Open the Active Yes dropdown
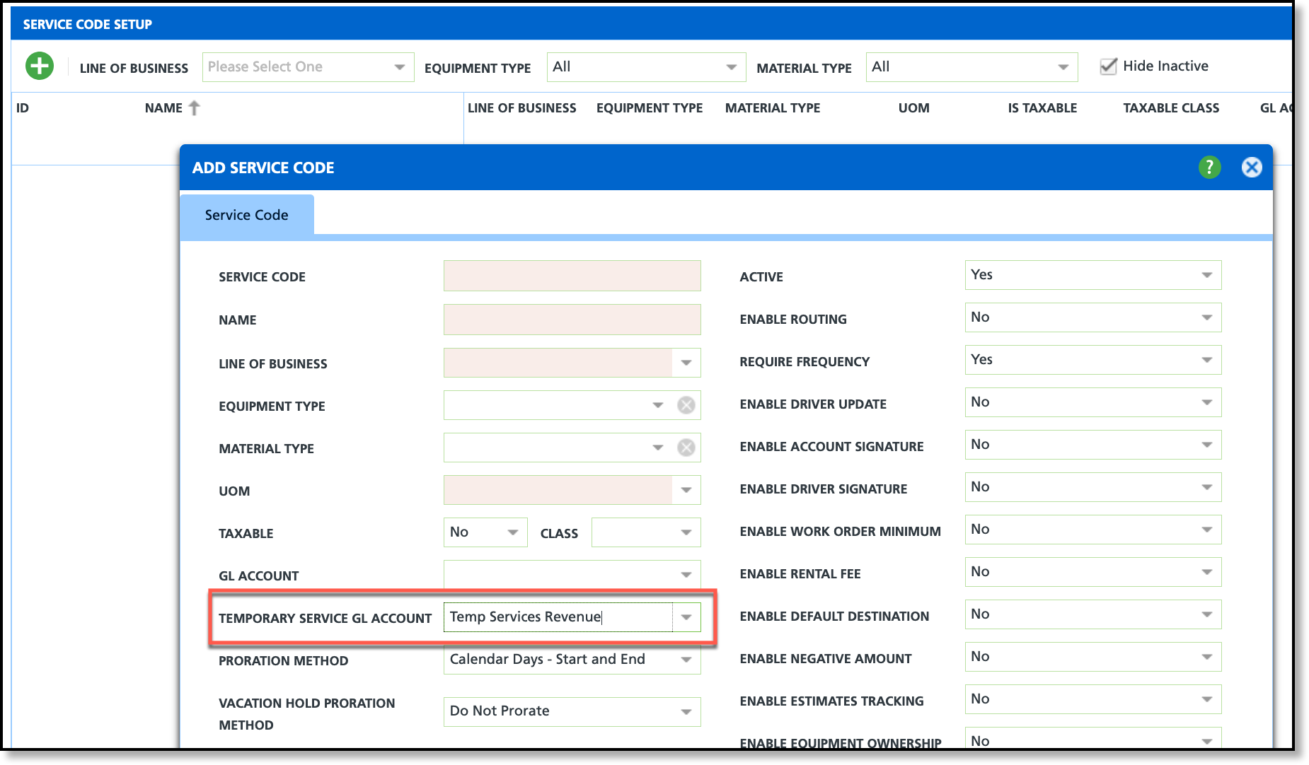 point(1092,275)
